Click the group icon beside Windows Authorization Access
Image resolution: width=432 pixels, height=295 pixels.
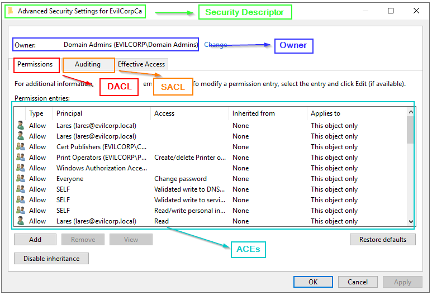click(x=21, y=168)
